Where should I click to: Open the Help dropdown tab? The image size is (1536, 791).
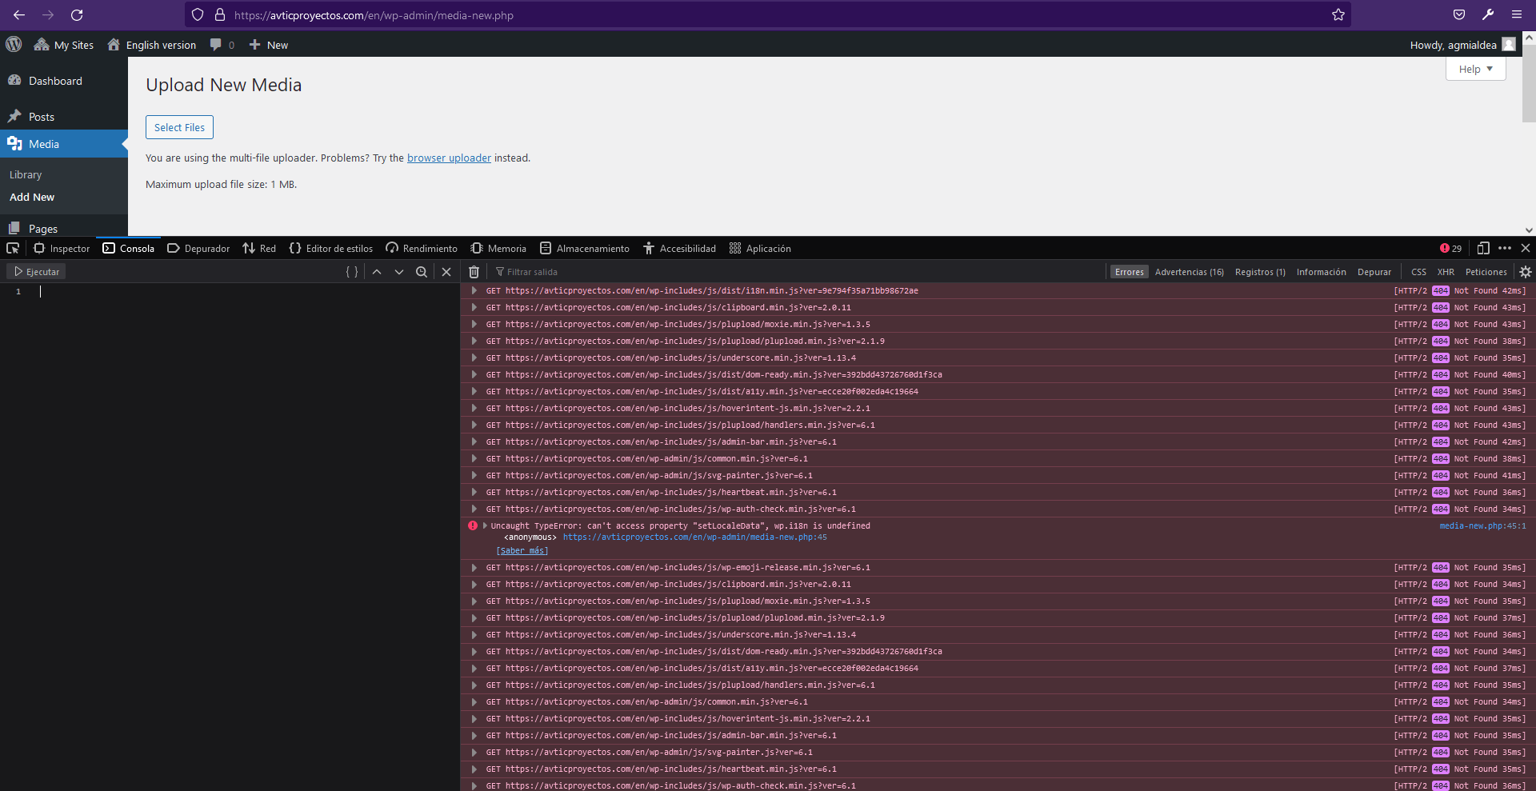[x=1475, y=69]
